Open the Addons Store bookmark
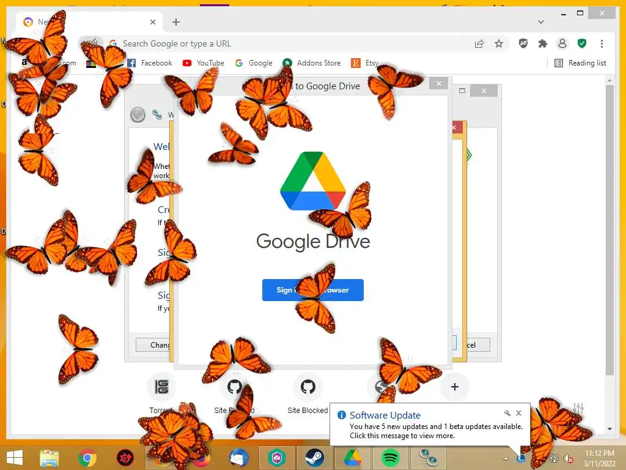The width and height of the screenshot is (626, 470). 311,63
